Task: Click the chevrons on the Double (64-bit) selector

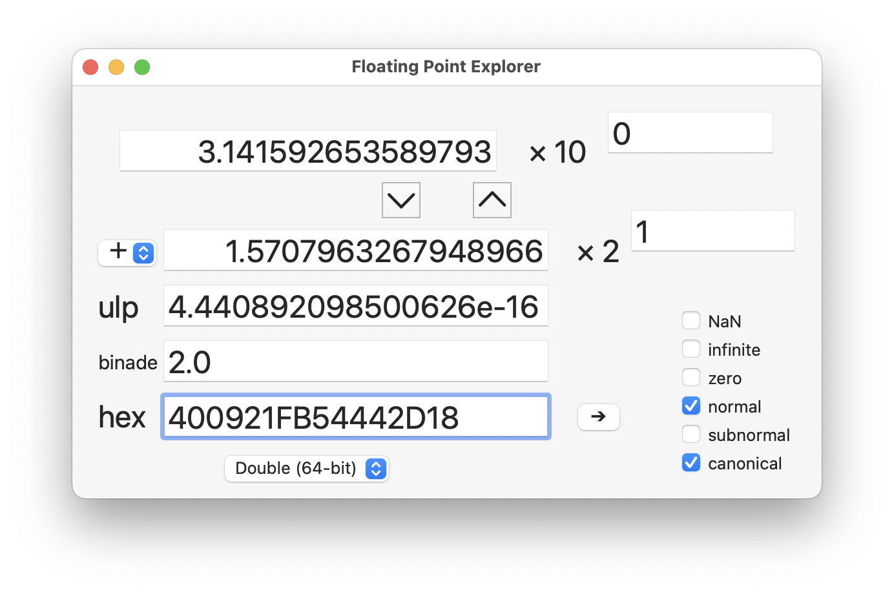Action: pyautogui.click(x=375, y=469)
